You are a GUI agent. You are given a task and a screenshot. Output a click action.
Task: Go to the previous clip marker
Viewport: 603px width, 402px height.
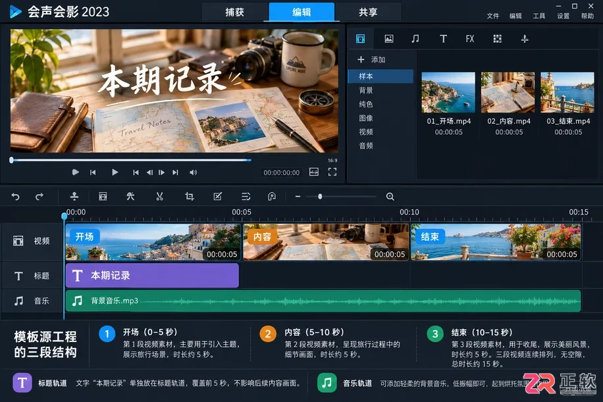(136, 172)
